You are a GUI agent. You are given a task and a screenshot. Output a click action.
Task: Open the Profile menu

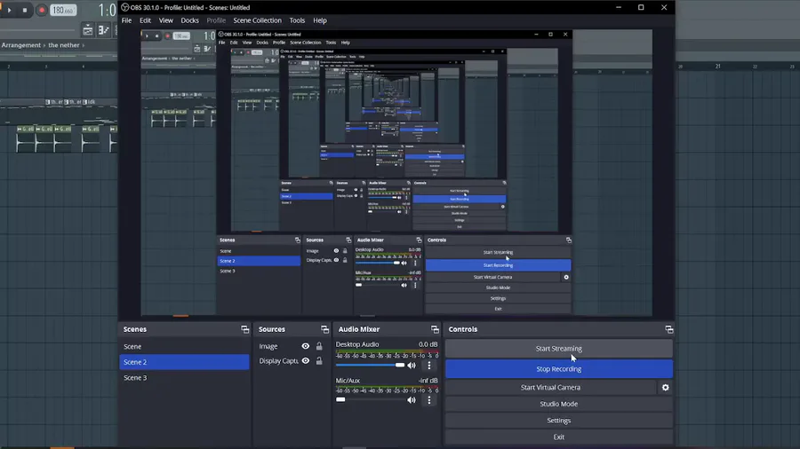[x=216, y=20]
